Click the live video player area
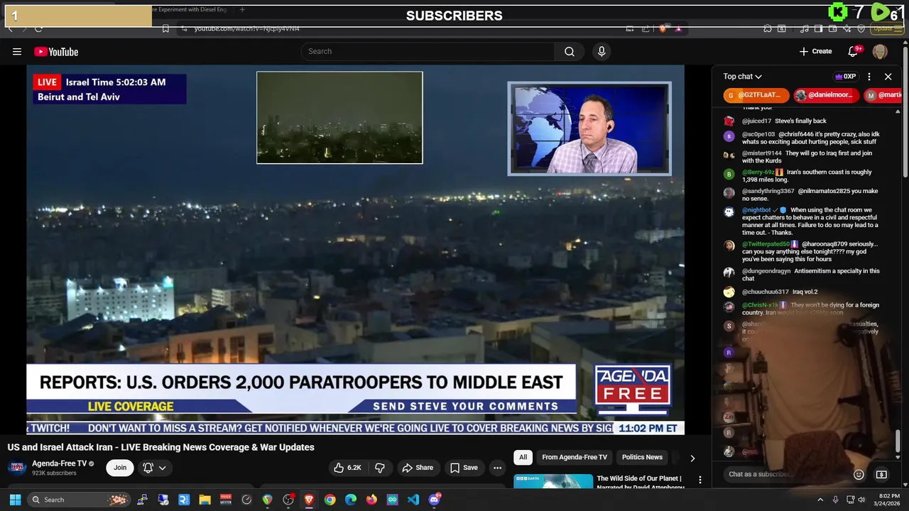The image size is (909, 511). pos(355,249)
